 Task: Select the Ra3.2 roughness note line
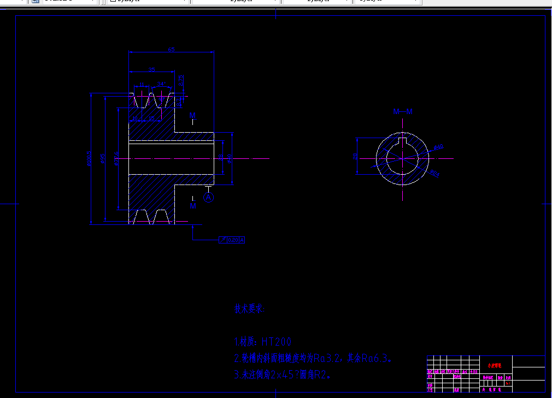(313, 358)
